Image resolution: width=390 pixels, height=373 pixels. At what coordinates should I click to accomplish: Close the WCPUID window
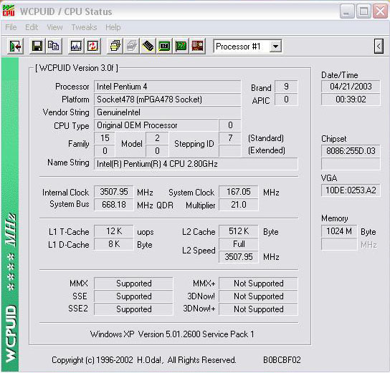(380, 11)
